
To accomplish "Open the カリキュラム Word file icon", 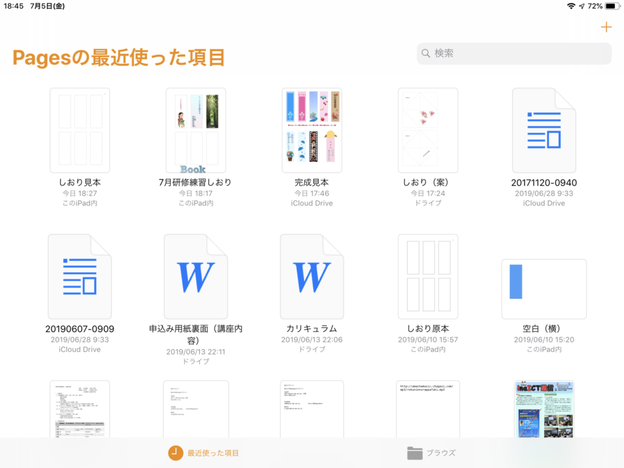I will click(312, 277).
